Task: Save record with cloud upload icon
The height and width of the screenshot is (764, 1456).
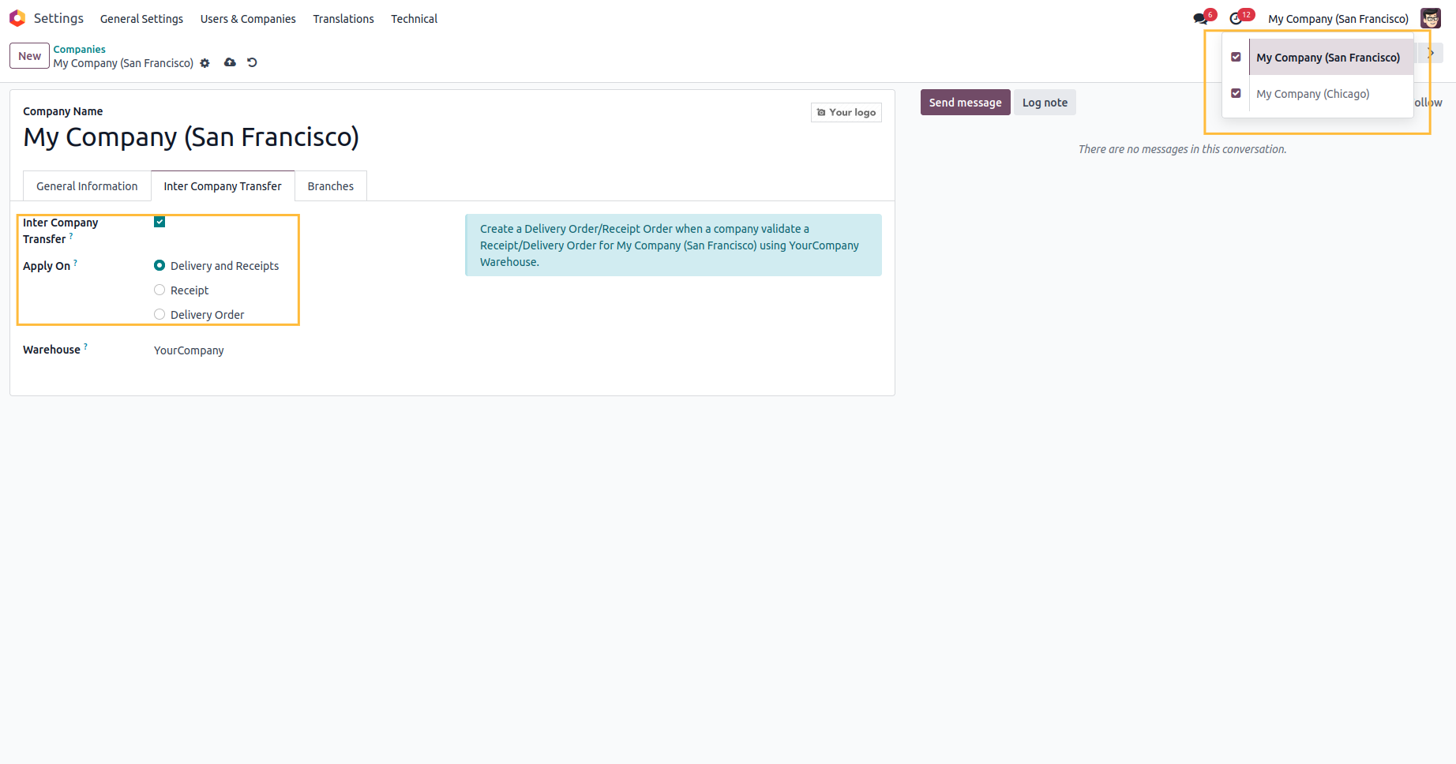Action: [x=230, y=62]
